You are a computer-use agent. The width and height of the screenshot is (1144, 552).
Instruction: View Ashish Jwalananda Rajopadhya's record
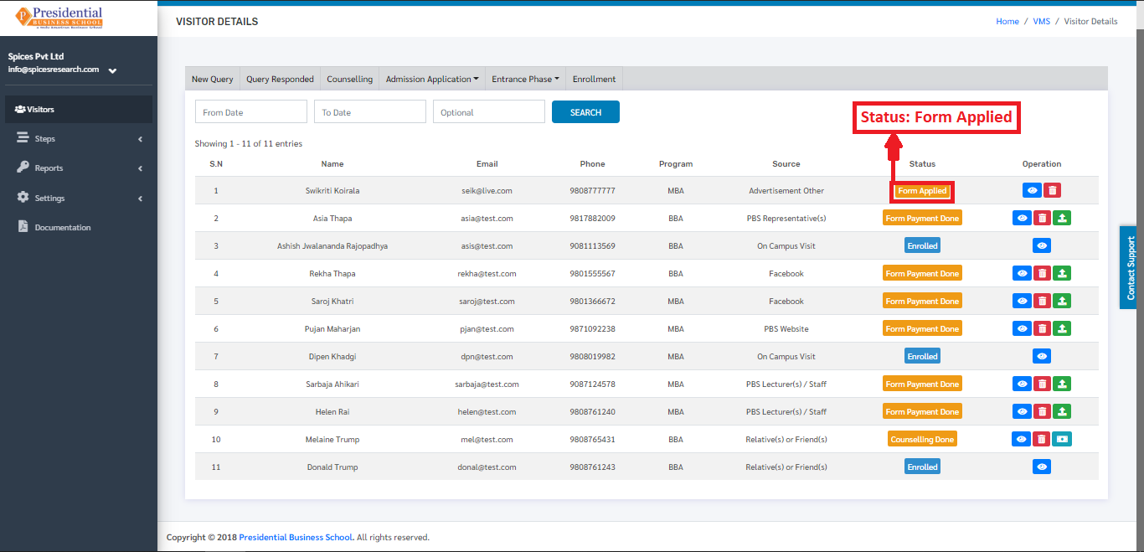click(1042, 245)
